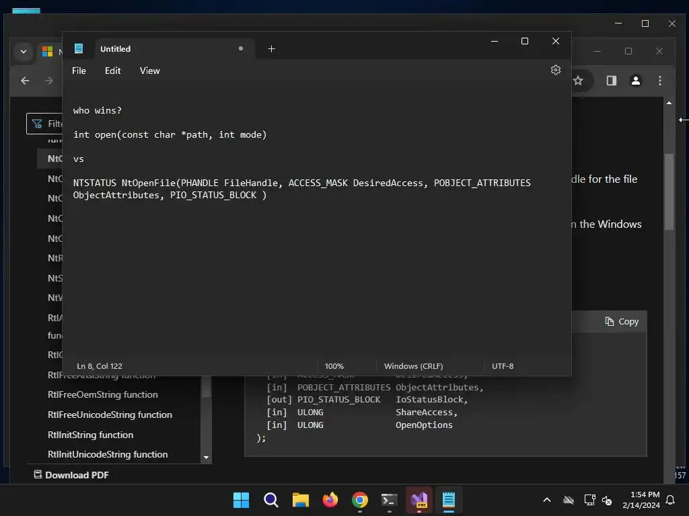Switch to Visual Studio Preview from taskbar
Image resolution: width=689 pixels, height=516 pixels.
click(x=419, y=500)
